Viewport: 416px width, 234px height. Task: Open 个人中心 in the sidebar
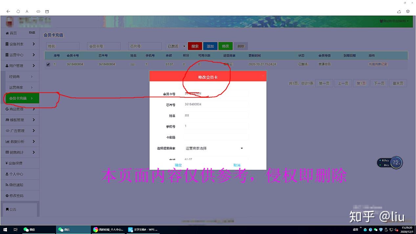tap(20, 174)
